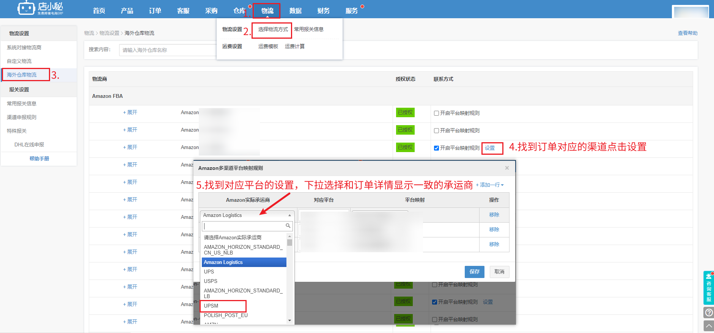
Task: Open 帮助手册 in sidebar
Action: click(x=39, y=159)
